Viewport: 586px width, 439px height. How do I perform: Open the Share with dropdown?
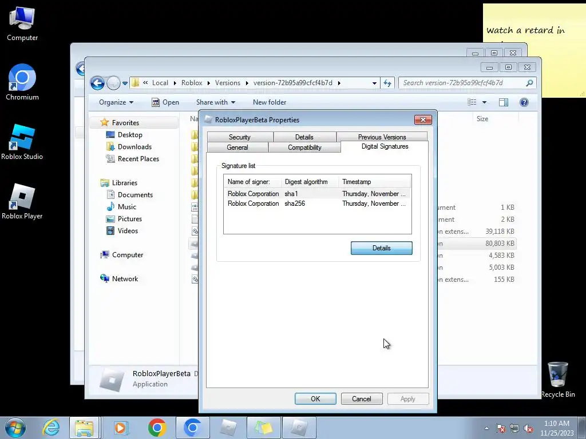tap(216, 102)
